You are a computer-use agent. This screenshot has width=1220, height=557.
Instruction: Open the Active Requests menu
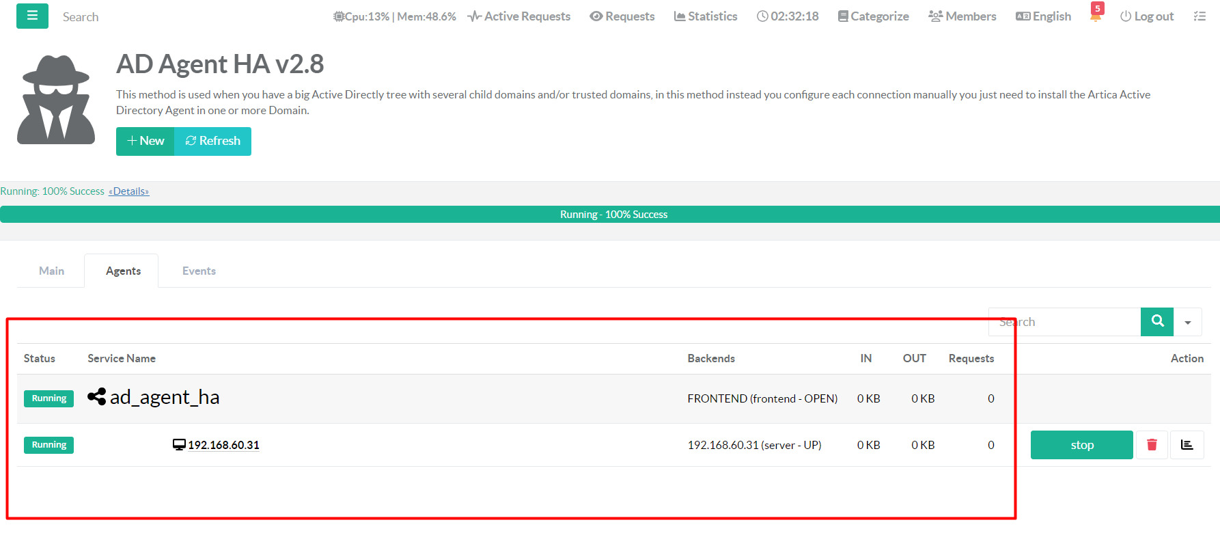518,16
